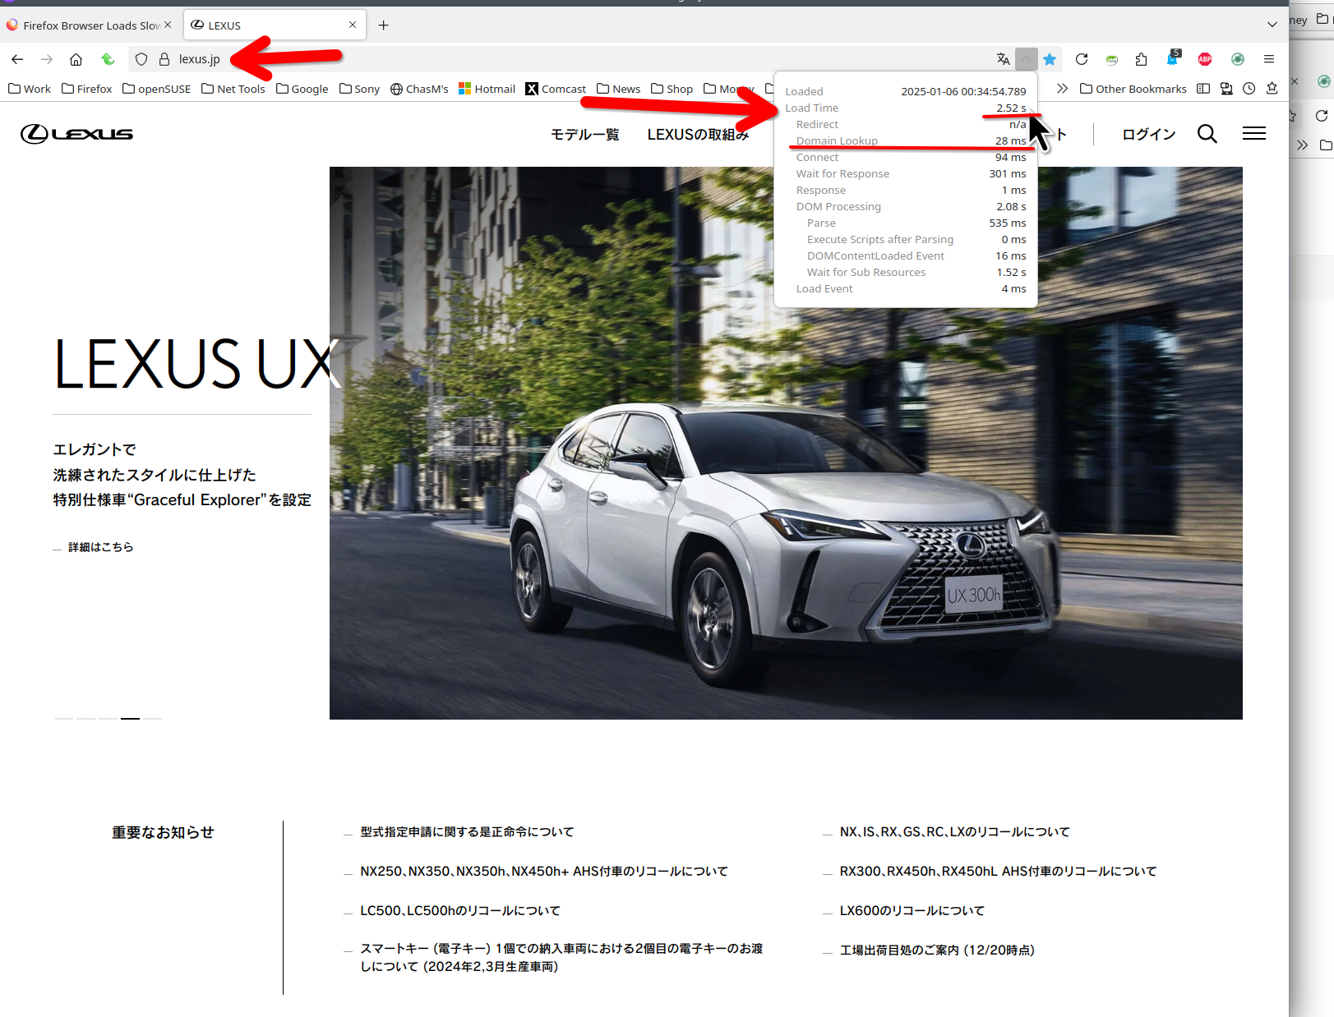Open the Lexus site search
Viewport: 1334px width, 1017px height.
[x=1207, y=134]
